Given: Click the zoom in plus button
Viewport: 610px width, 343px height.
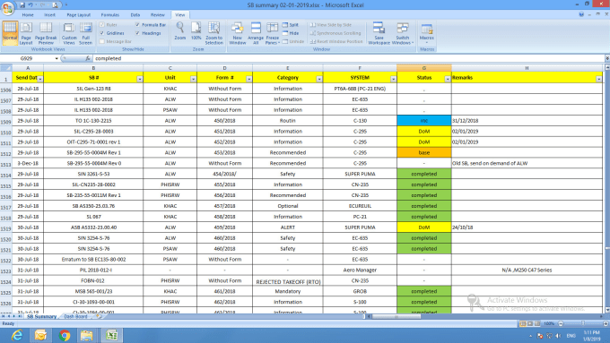Looking at the screenshot, I should [x=606, y=323].
